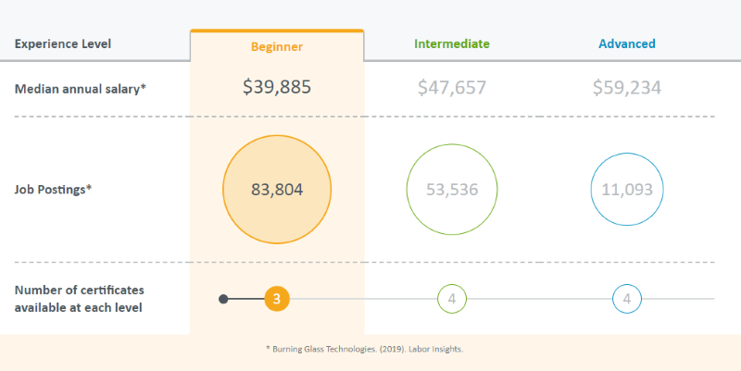Click the green 53,536 job postings circle

click(452, 190)
